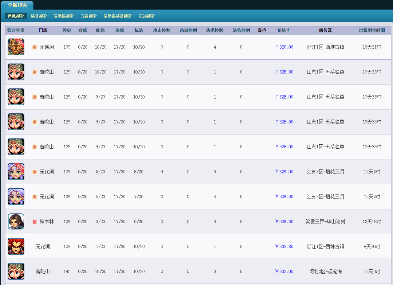Switch to the 装备搜索 tab
Screen dimensions: 393x285
[x=39, y=16]
